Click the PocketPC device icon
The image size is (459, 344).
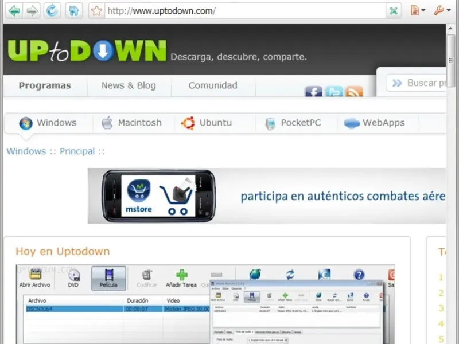270,123
